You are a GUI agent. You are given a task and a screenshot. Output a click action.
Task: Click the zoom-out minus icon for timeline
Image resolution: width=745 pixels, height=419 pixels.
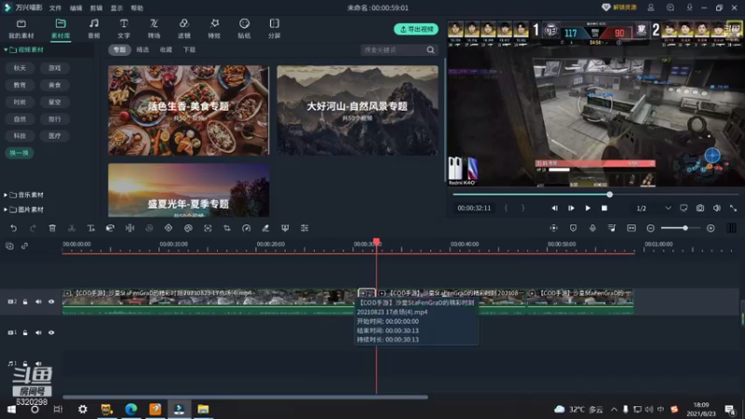pos(650,228)
